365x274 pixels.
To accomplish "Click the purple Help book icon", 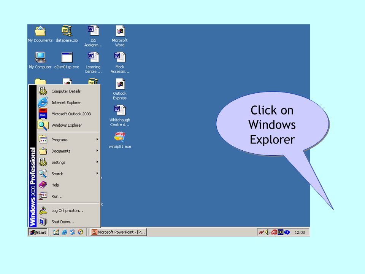I will 43,185.
